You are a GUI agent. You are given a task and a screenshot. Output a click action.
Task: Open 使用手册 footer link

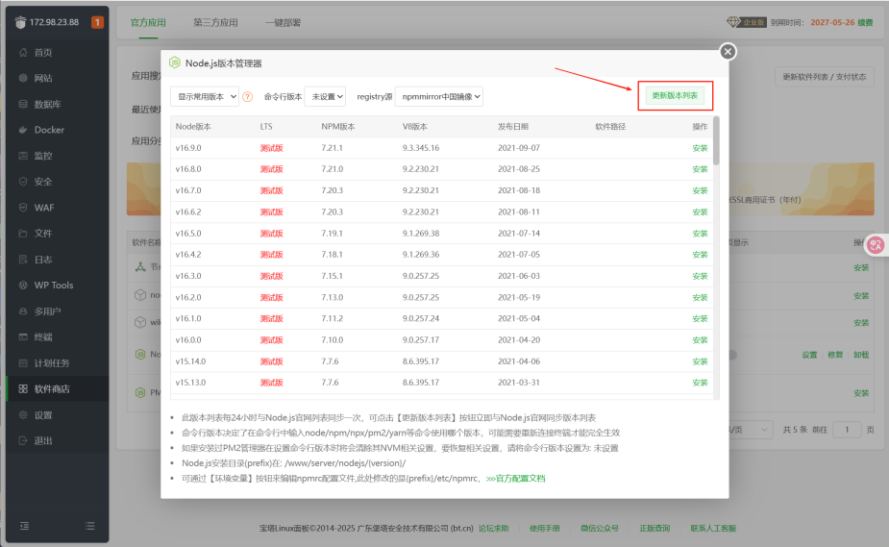(544, 529)
